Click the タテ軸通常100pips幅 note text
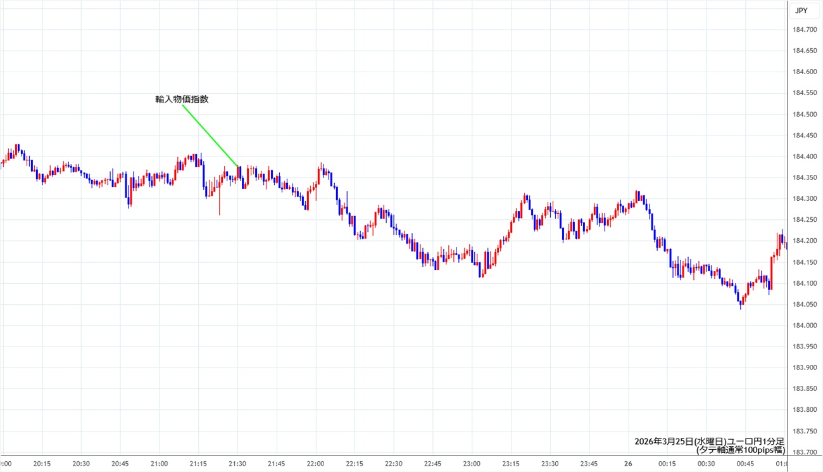The width and height of the screenshot is (823, 472). click(740, 450)
